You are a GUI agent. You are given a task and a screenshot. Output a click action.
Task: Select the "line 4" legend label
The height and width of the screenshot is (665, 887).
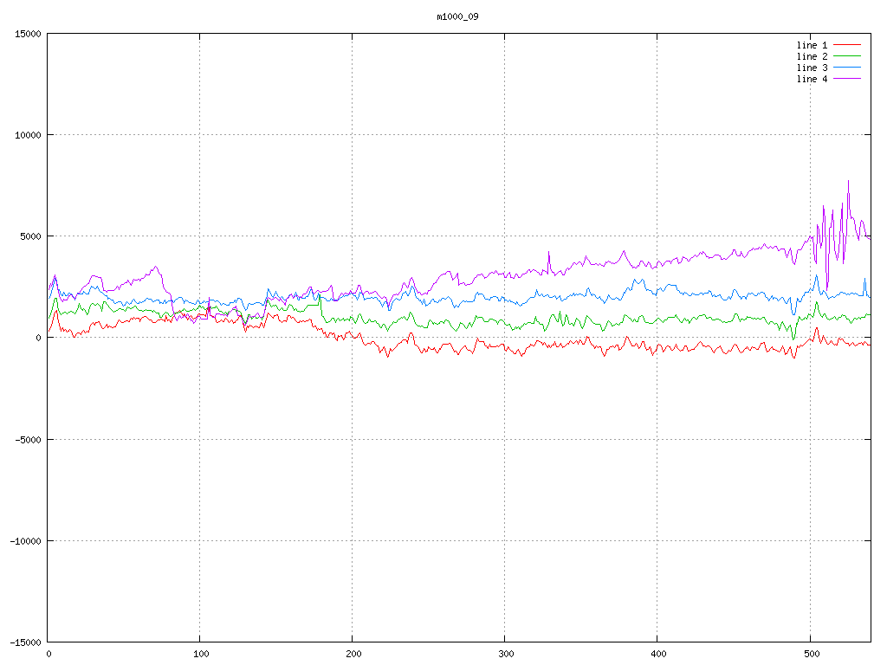click(812, 79)
